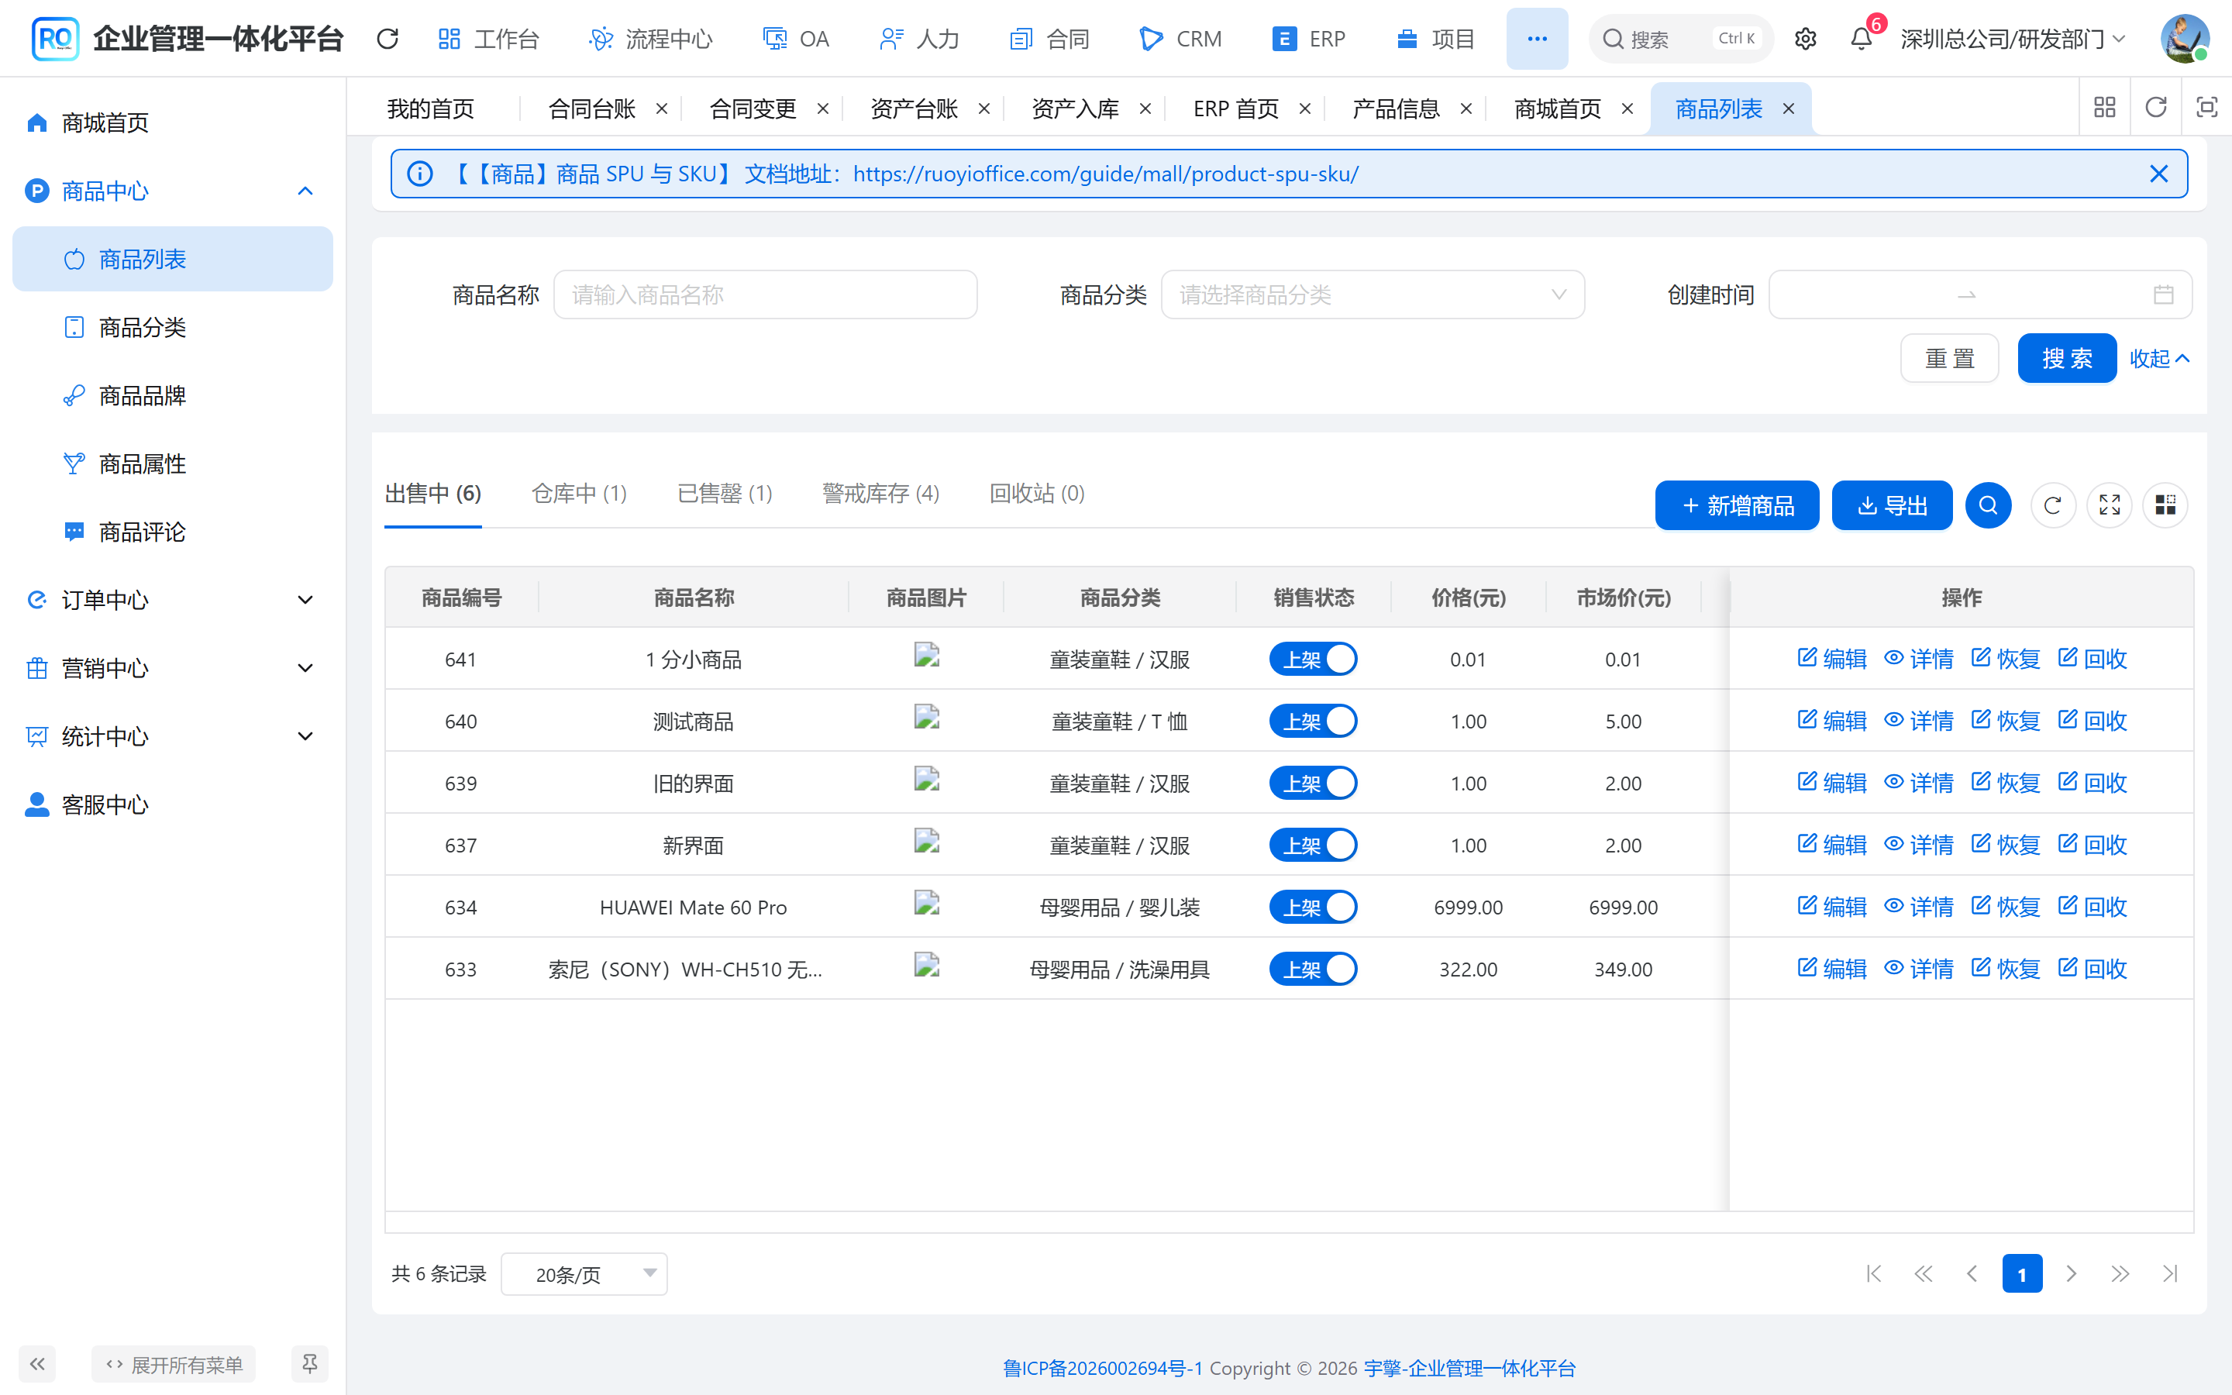Open the more modules ellipsis button
The image size is (2232, 1395).
1537,39
